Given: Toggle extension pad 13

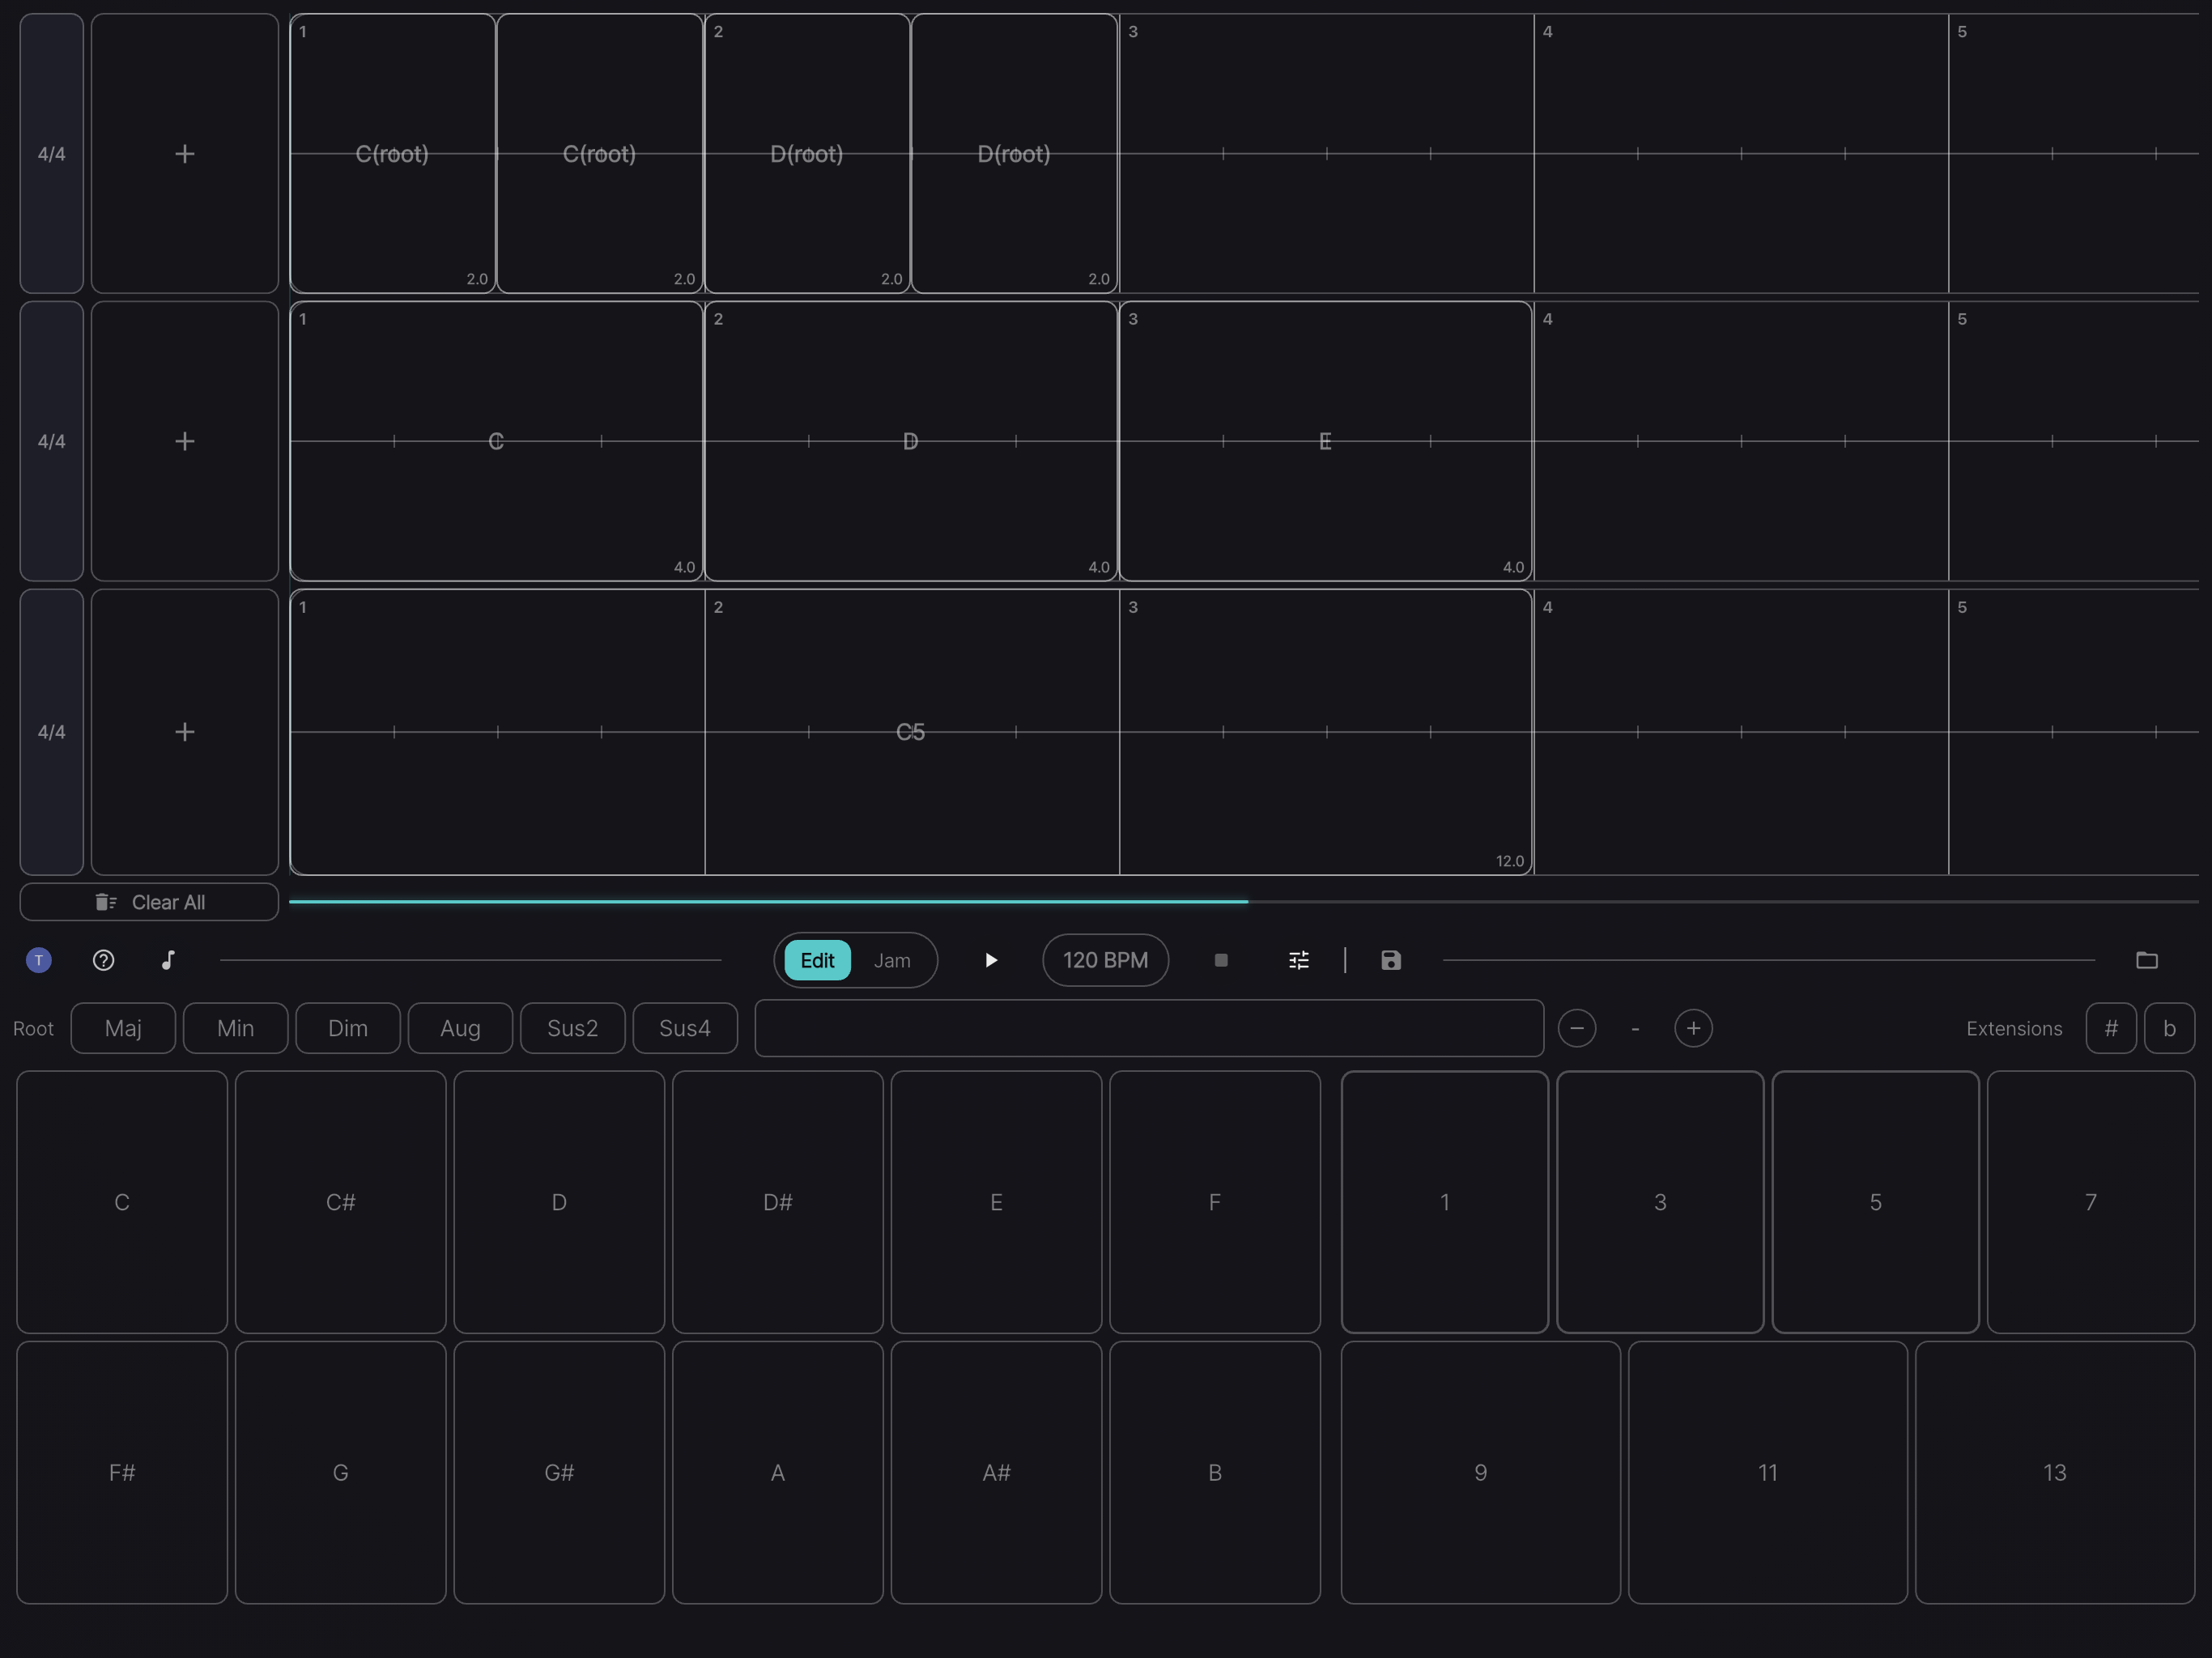Looking at the screenshot, I should [2055, 1472].
